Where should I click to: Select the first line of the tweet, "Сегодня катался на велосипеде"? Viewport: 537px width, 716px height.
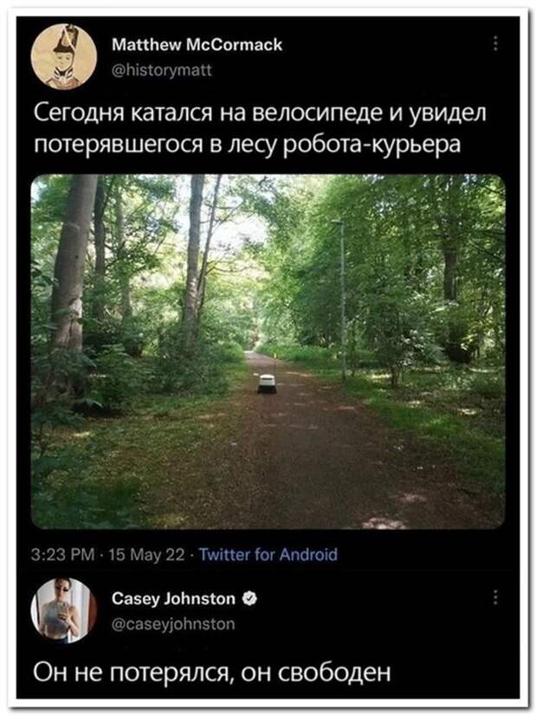[208, 113]
